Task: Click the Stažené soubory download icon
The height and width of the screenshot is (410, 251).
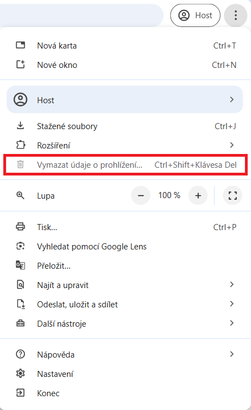Action: [20, 126]
